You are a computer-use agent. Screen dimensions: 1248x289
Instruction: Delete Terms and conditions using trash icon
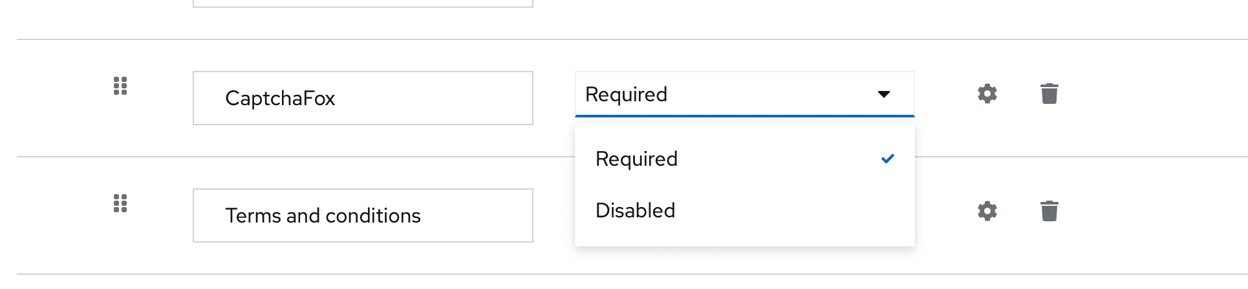(x=1049, y=211)
